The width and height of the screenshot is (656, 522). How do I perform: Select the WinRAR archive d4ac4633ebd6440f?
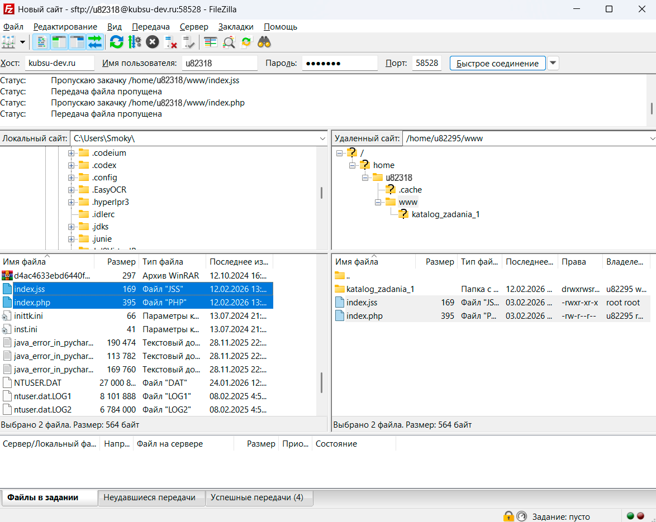click(137, 275)
